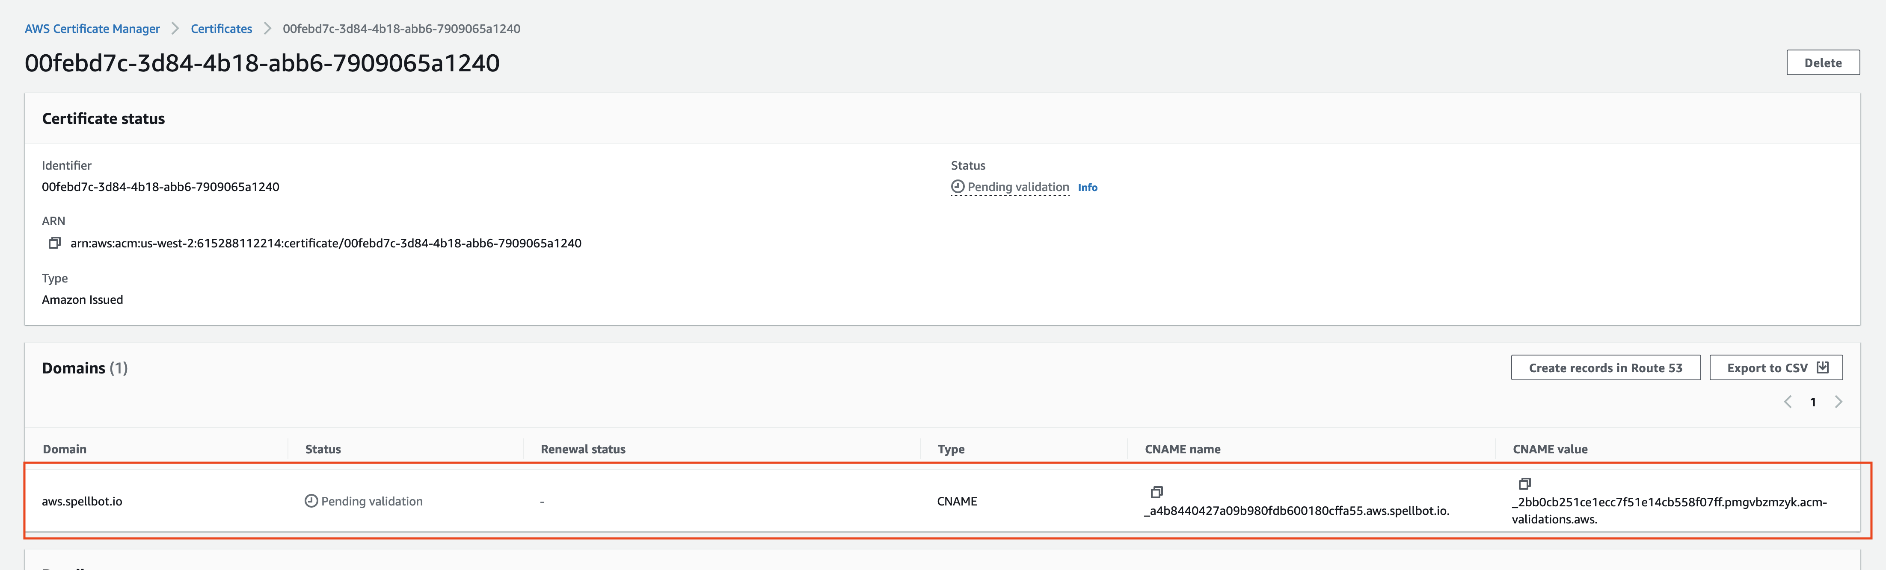Navigate to Certificates breadcrumb link
1886x570 pixels.
click(221, 29)
